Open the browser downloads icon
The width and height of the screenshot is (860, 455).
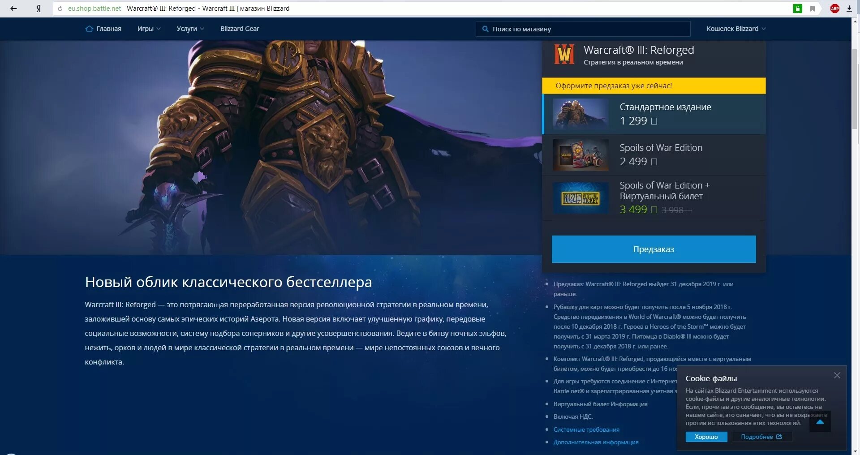(x=849, y=9)
